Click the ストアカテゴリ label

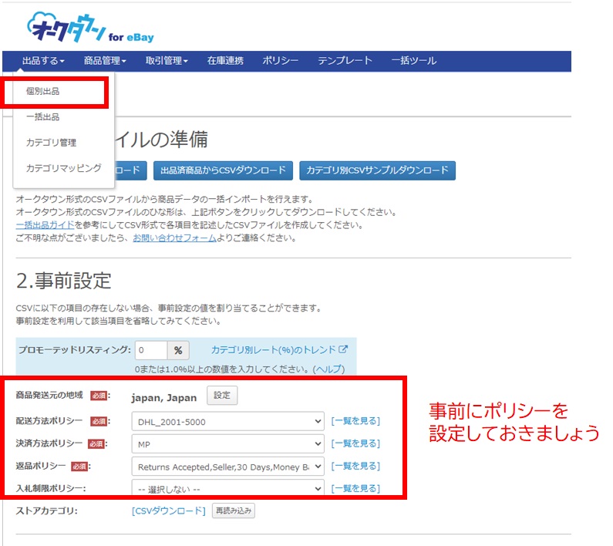click(46, 511)
